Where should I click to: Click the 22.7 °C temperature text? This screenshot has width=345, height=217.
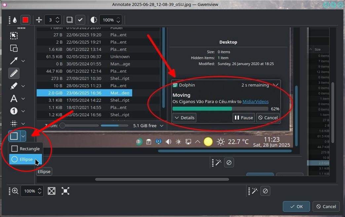click(x=238, y=142)
